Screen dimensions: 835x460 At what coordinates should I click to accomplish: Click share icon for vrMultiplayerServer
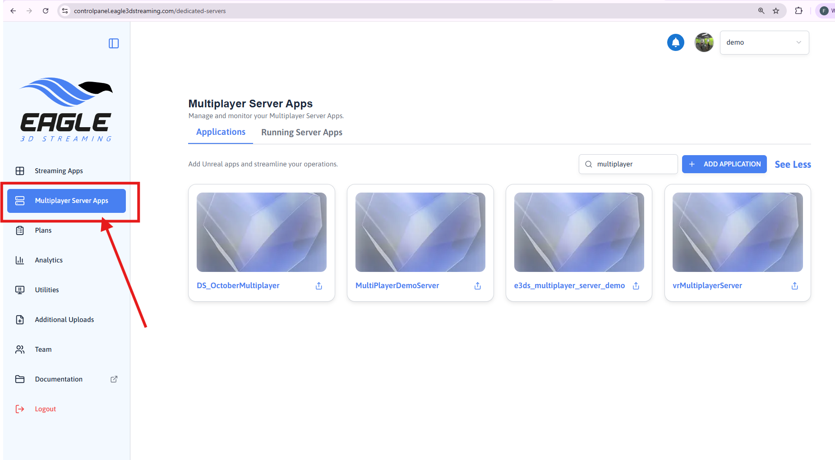point(795,286)
